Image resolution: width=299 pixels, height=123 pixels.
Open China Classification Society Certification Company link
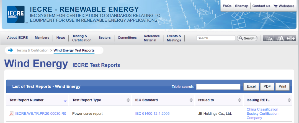(262, 114)
